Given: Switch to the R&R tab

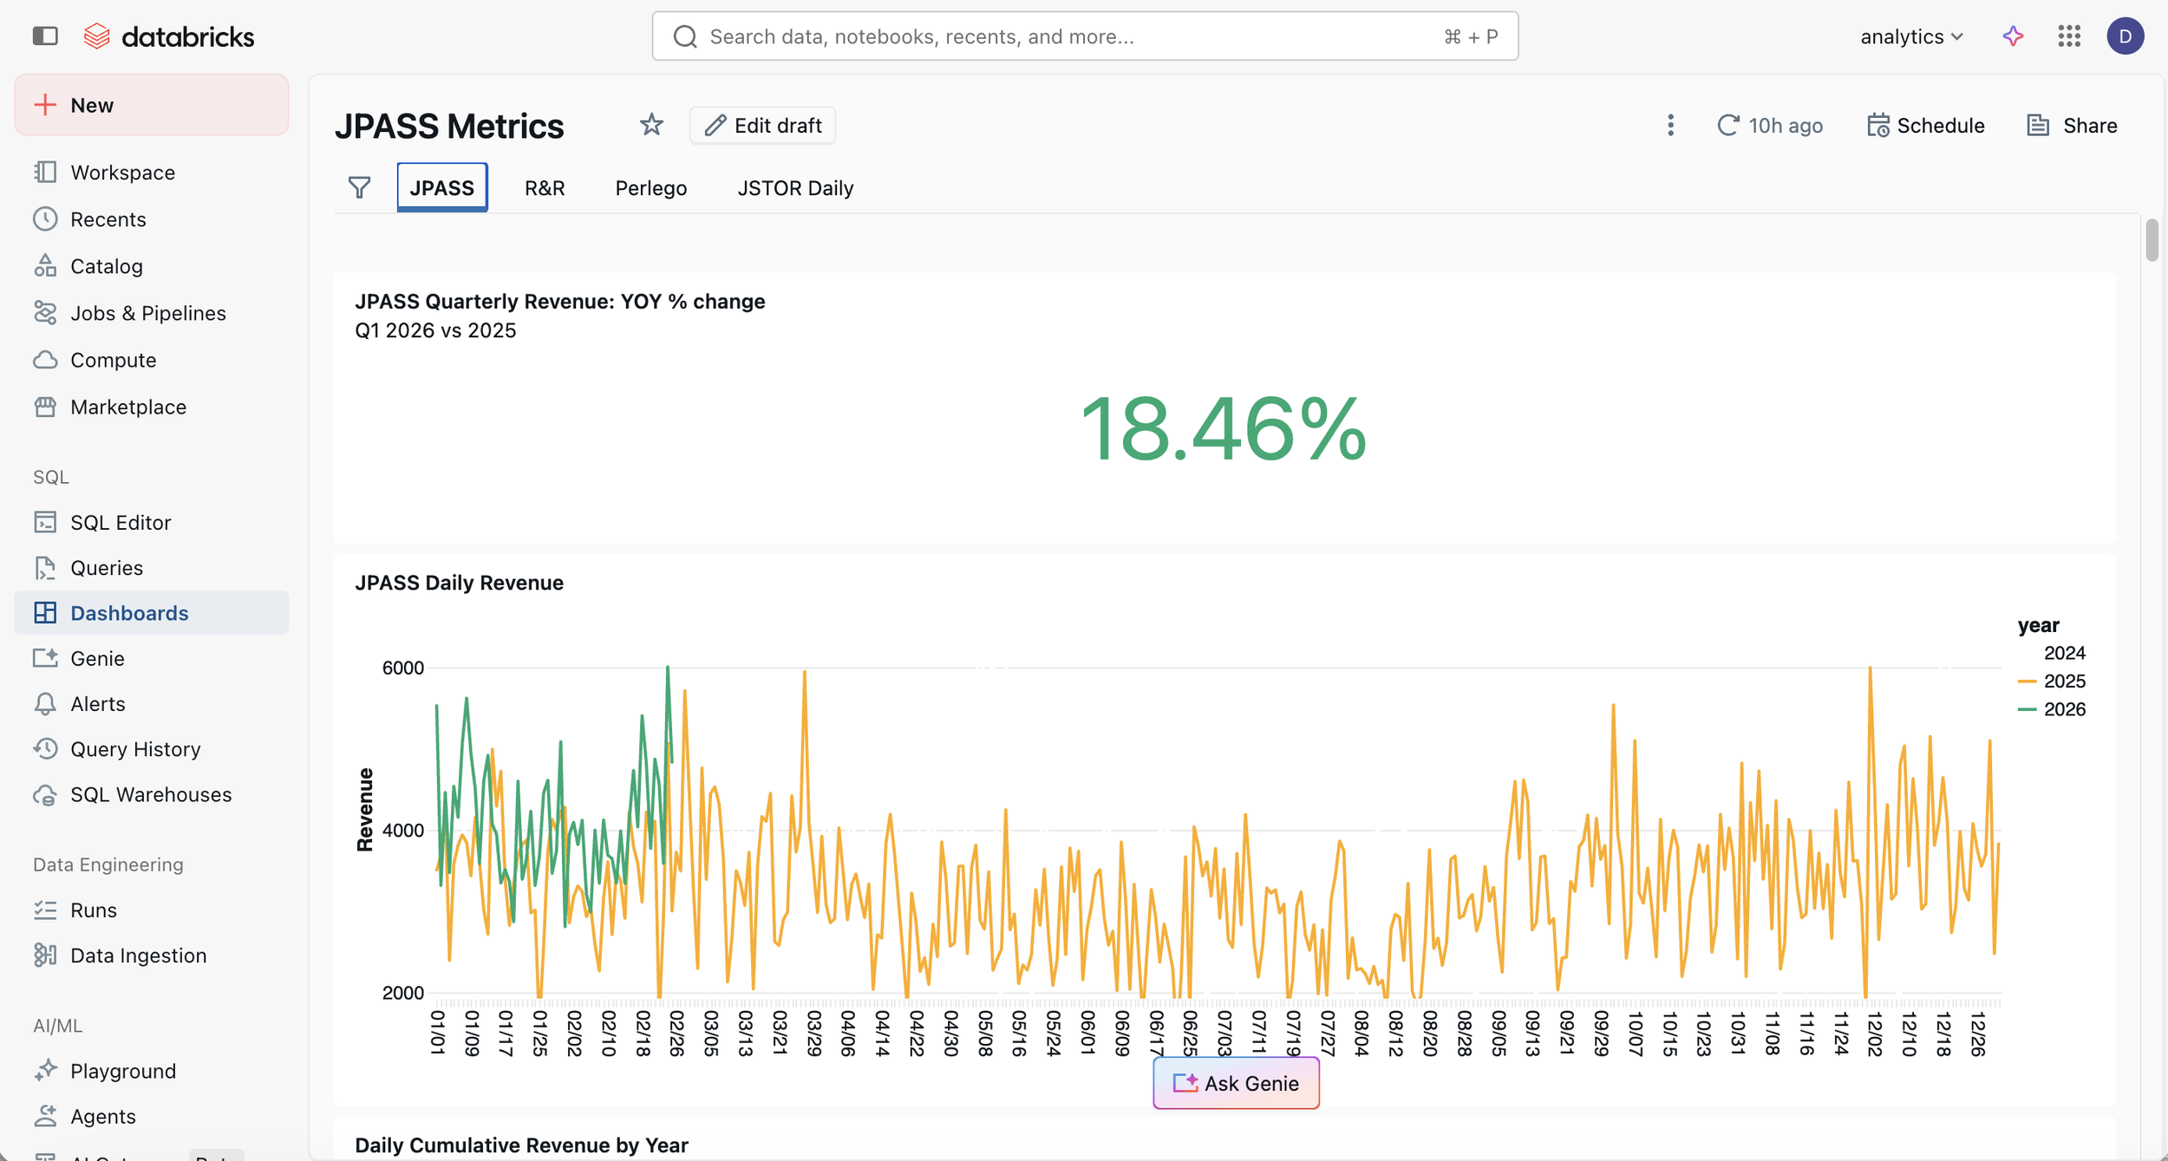Looking at the screenshot, I should pos(545,188).
